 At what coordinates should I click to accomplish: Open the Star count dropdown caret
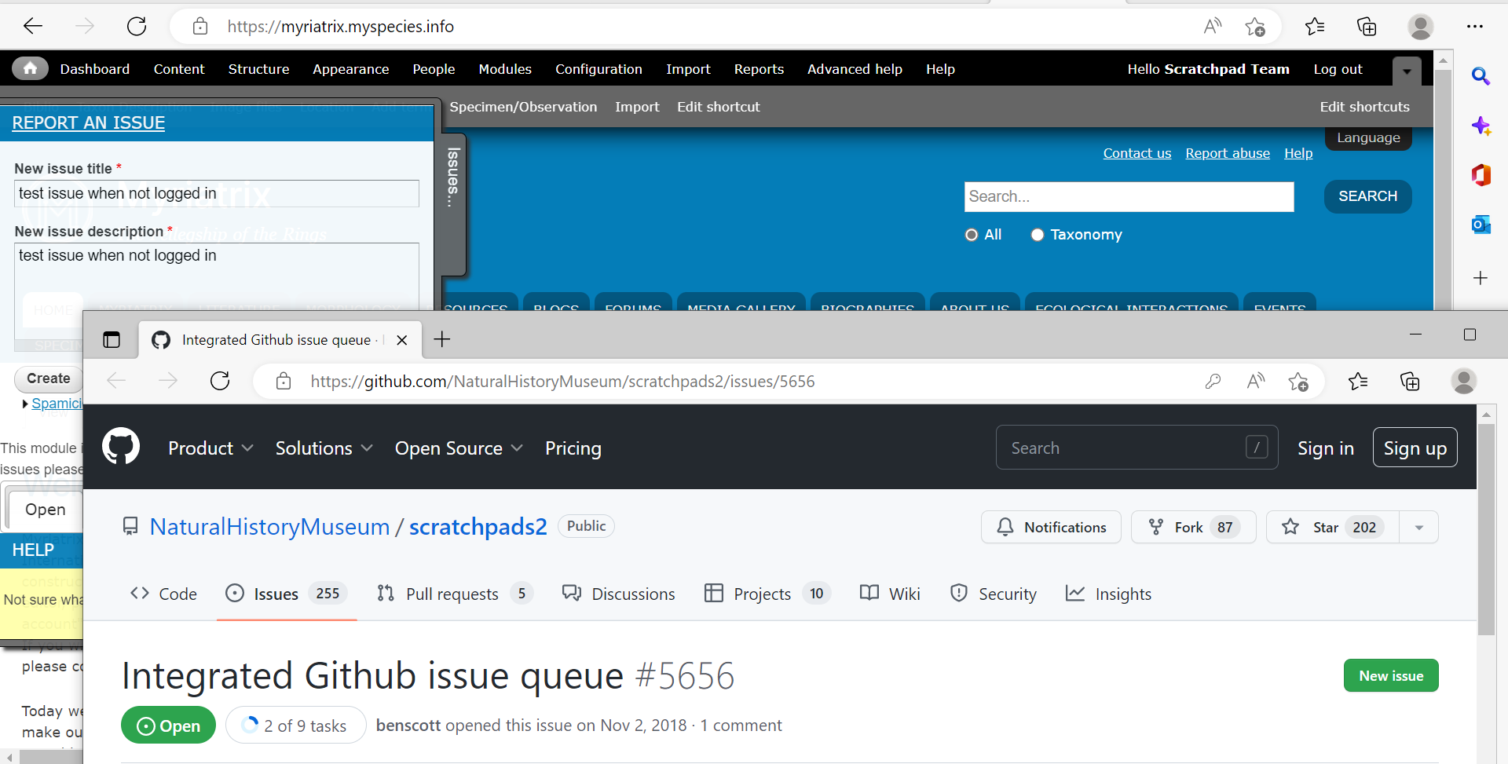pyautogui.click(x=1418, y=527)
